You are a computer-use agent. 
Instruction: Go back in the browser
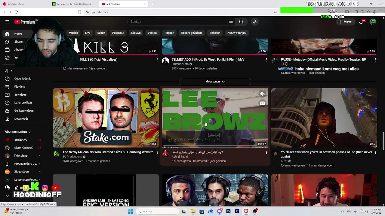[4, 12]
